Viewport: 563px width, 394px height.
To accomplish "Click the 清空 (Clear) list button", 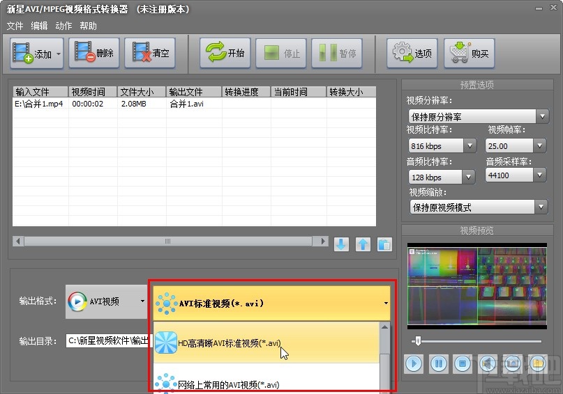I will (150, 53).
